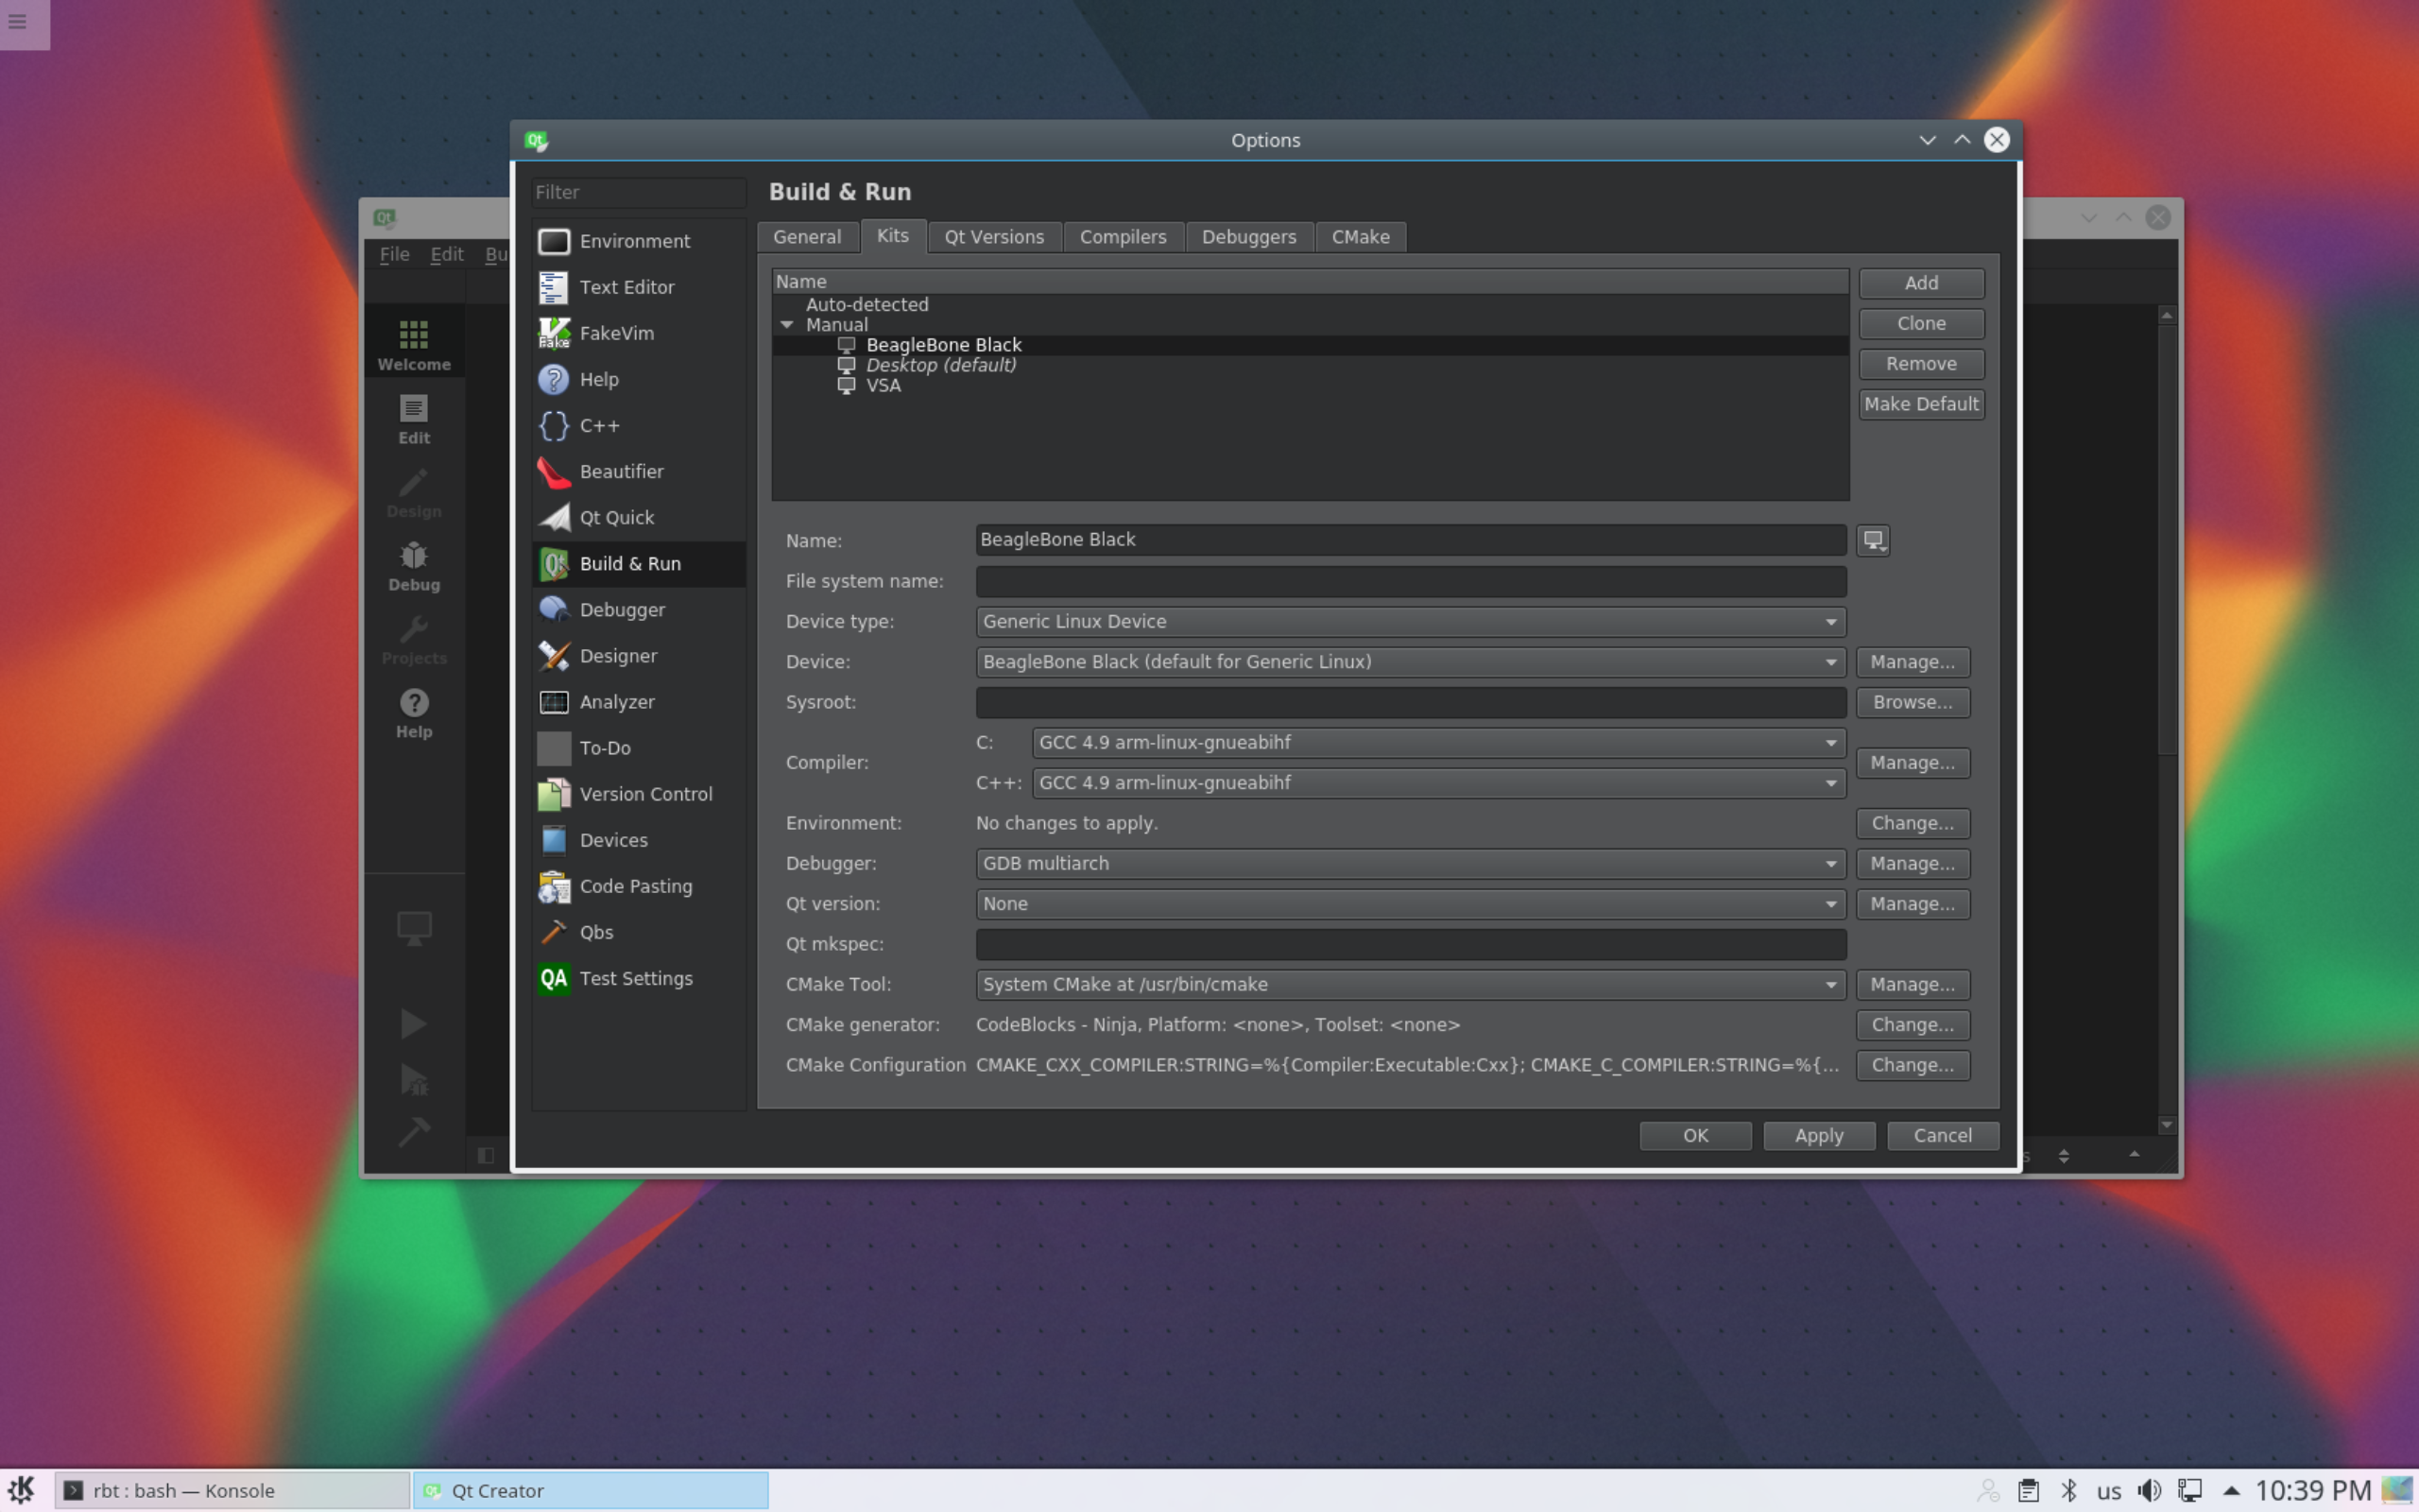Switch to the Qt Versions tab
Image resolution: width=2419 pixels, height=1512 pixels.
[x=994, y=237]
